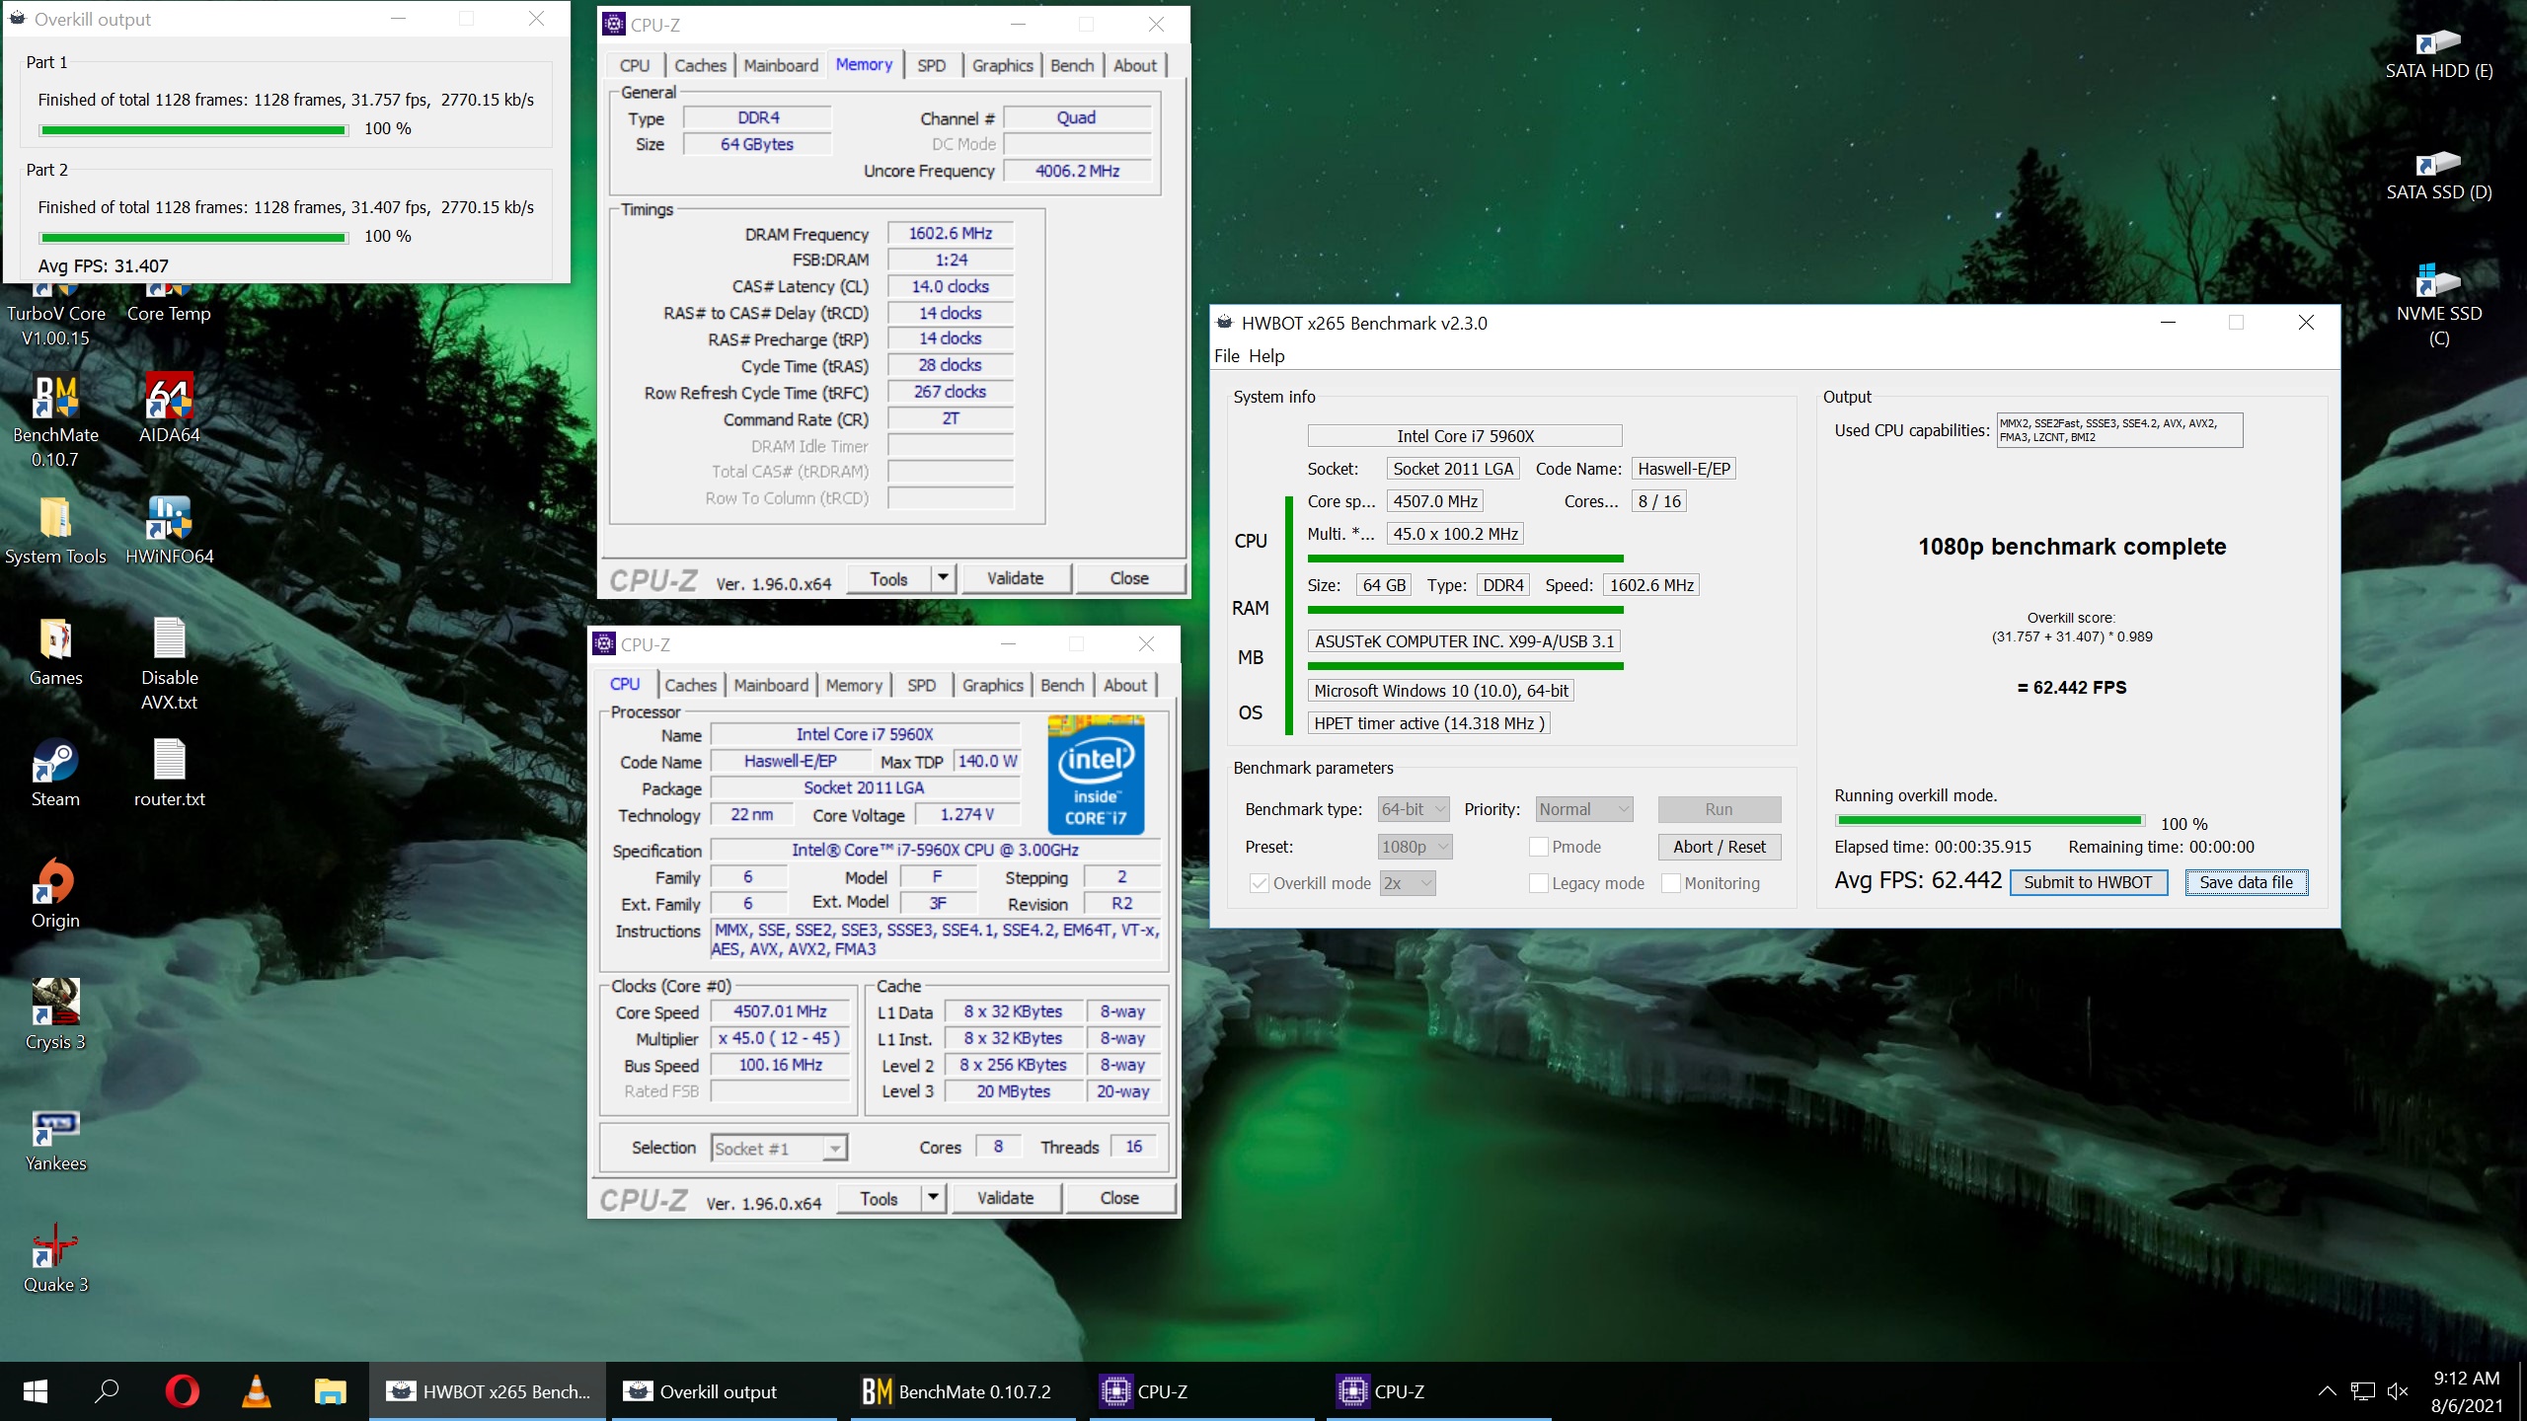Click Tools button in CPU-Z CPU window
Image resolution: width=2527 pixels, height=1421 pixels.
[879, 1198]
